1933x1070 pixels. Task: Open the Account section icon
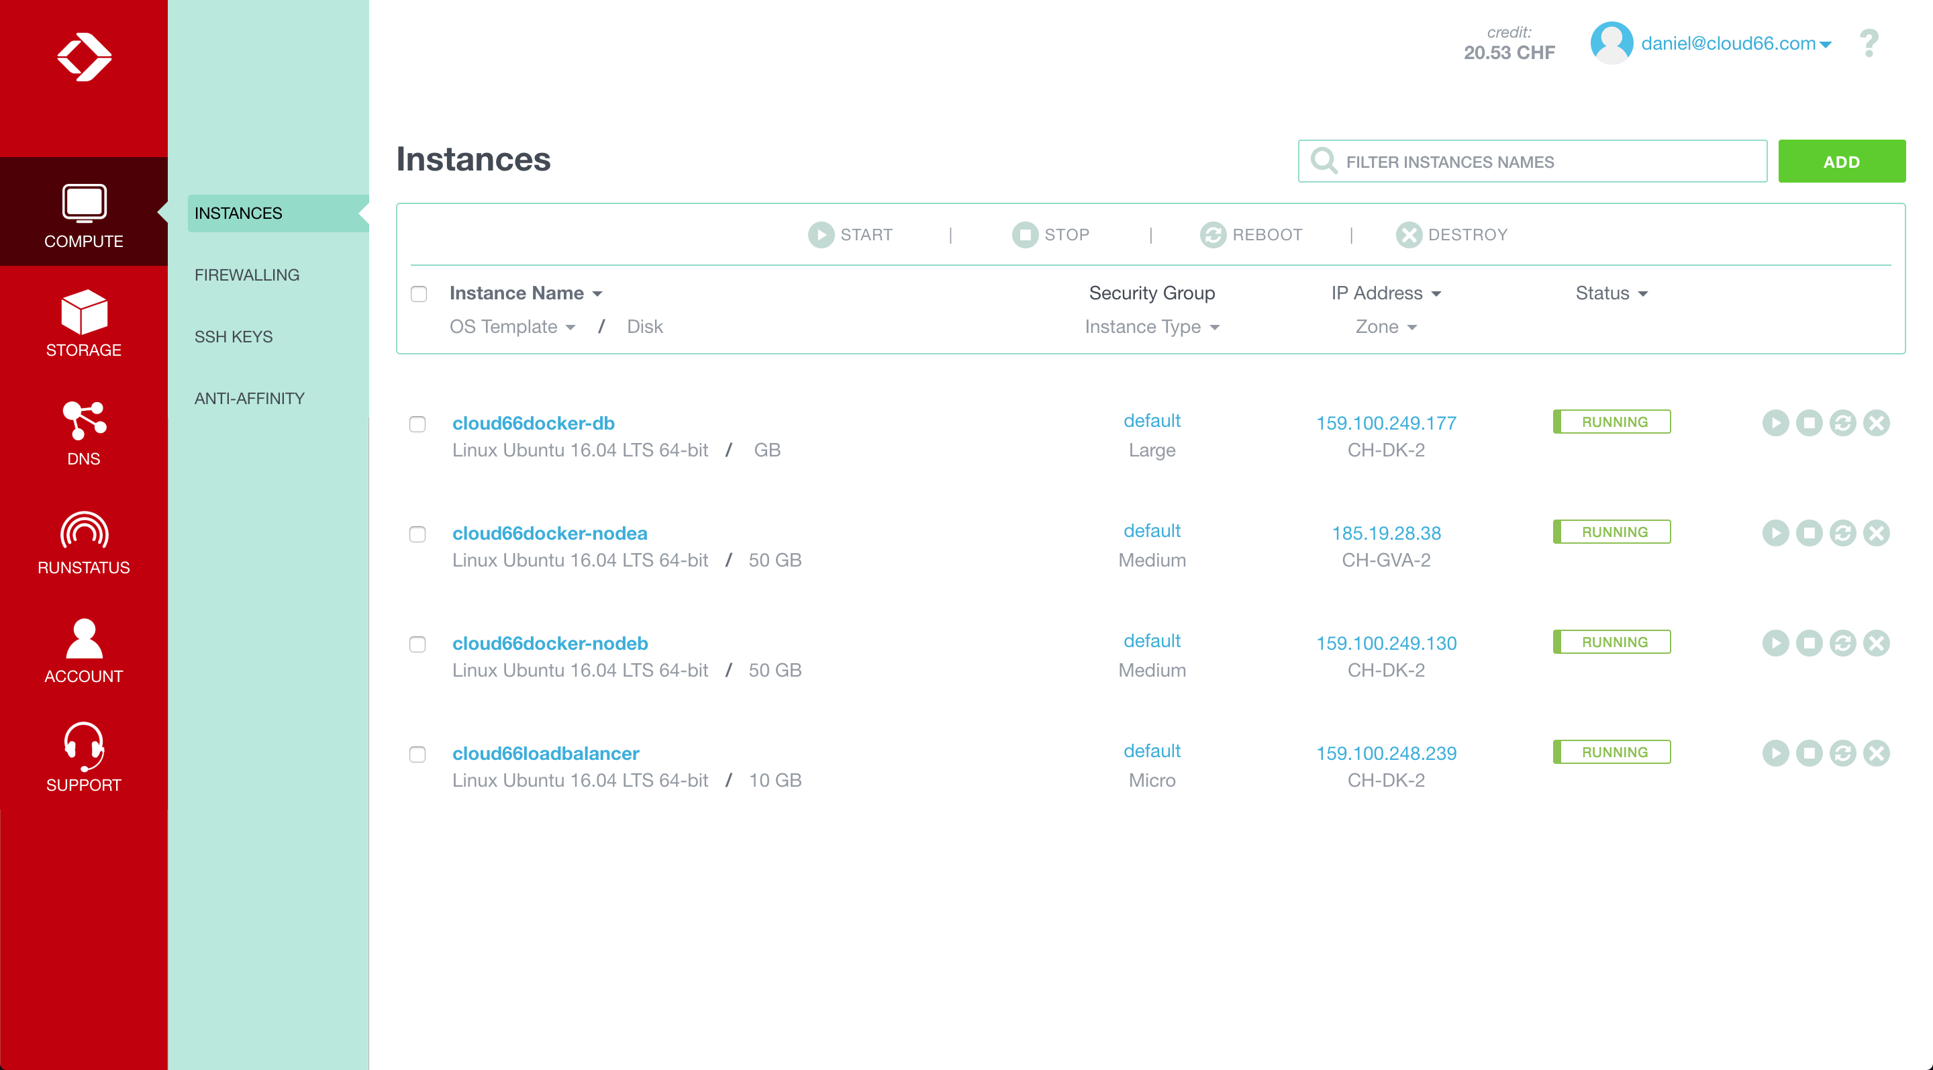[84, 638]
